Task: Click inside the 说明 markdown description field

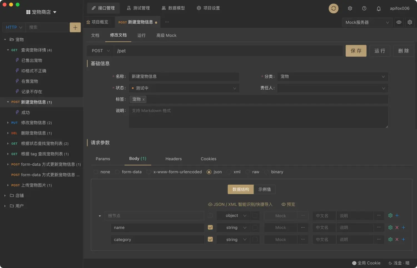Action: 258,117
